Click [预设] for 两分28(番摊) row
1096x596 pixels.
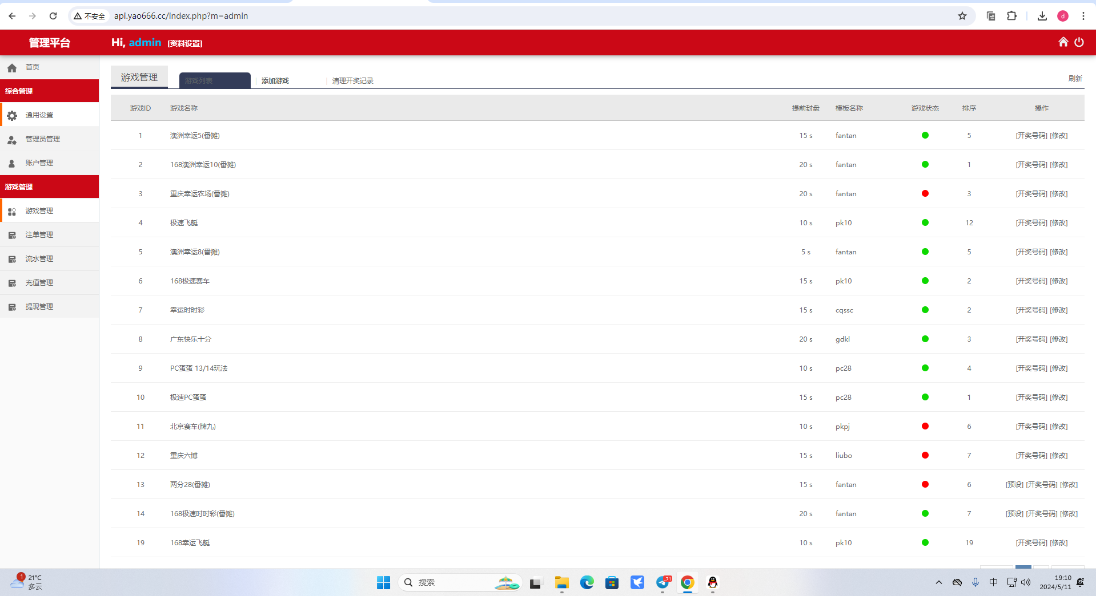tap(1014, 485)
